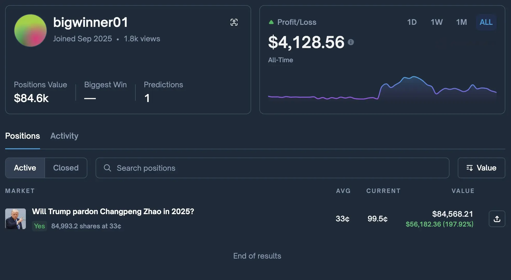Click the info icon next to $4,128.56
This screenshot has height=280, width=511.
pyautogui.click(x=351, y=42)
